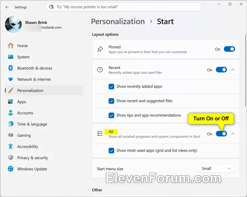The height and width of the screenshot is (197, 247).
Task: Uncheck Show recently added apps
Action: [x=111, y=86]
